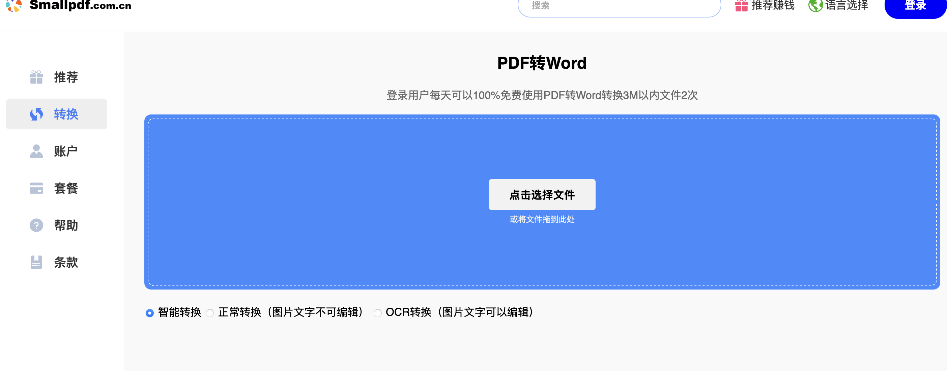Open 帮助 help menu item
Viewport: 947px width, 371px height.
coord(66,225)
